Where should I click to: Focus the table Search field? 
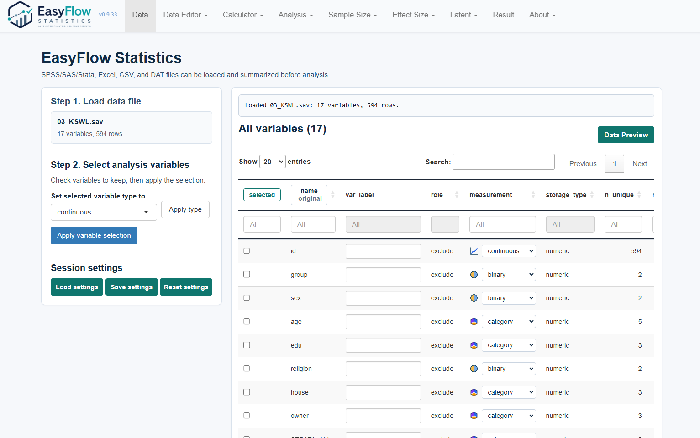[x=504, y=162]
